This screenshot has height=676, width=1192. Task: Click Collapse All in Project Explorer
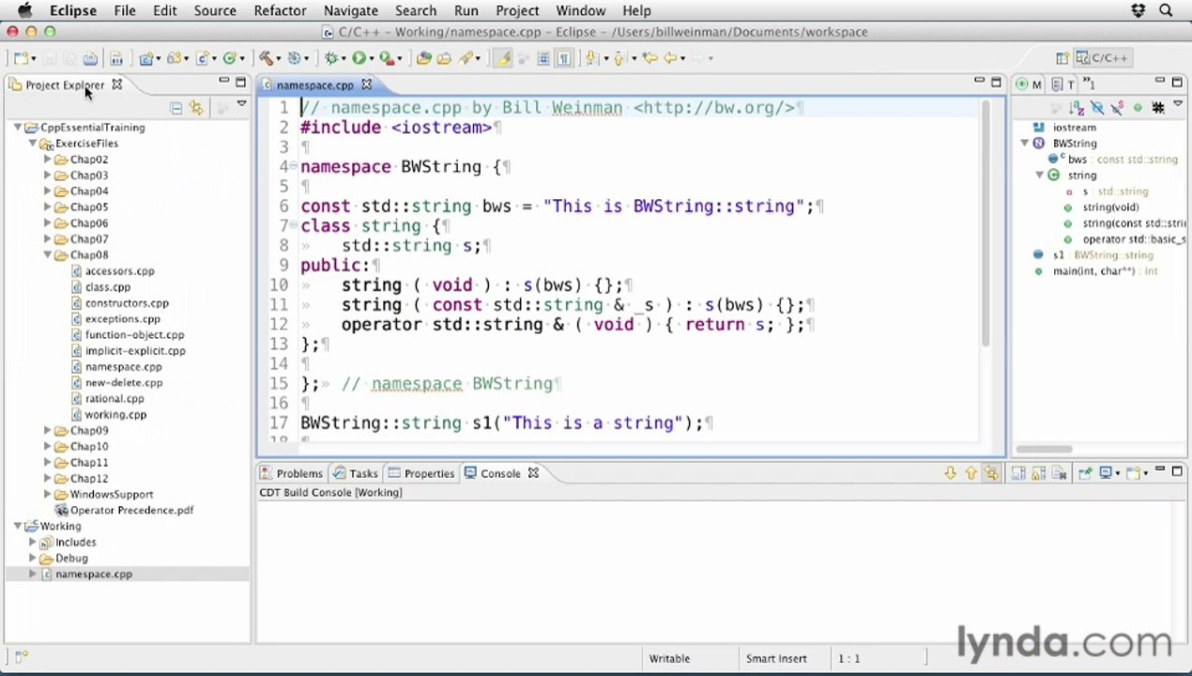[176, 108]
